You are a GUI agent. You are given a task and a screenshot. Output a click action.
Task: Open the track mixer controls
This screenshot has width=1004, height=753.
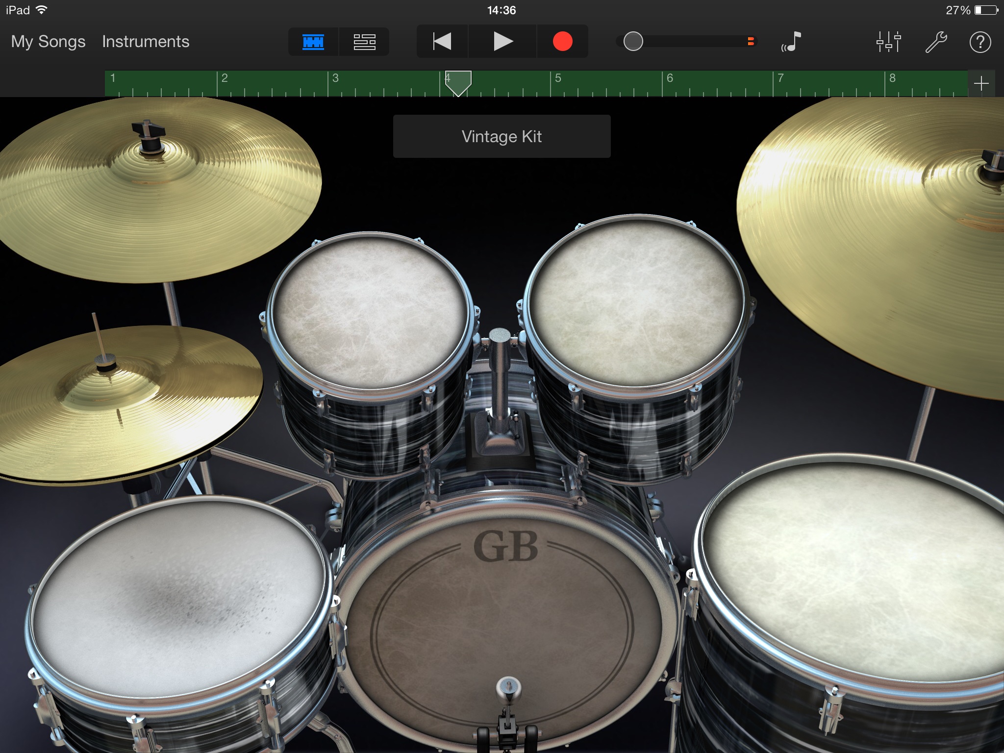[889, 41]
